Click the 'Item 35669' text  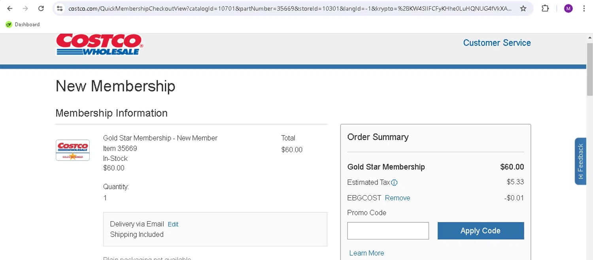(120, 149)
